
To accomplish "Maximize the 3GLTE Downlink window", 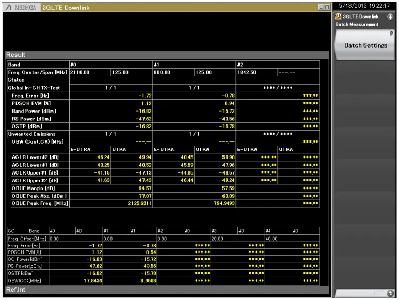I will 327,7.
